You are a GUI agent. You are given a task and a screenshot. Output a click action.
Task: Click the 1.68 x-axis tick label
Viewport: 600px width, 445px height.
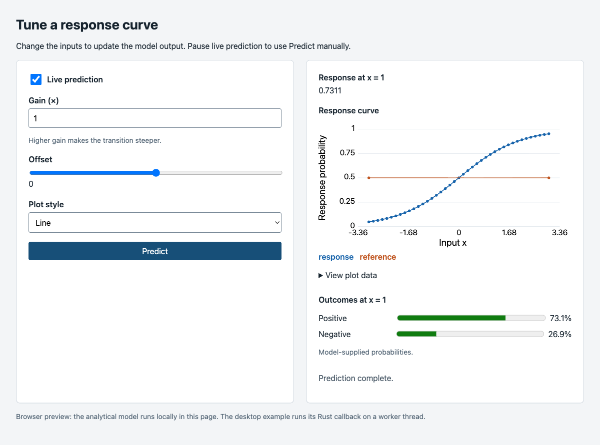click(509, 233)
